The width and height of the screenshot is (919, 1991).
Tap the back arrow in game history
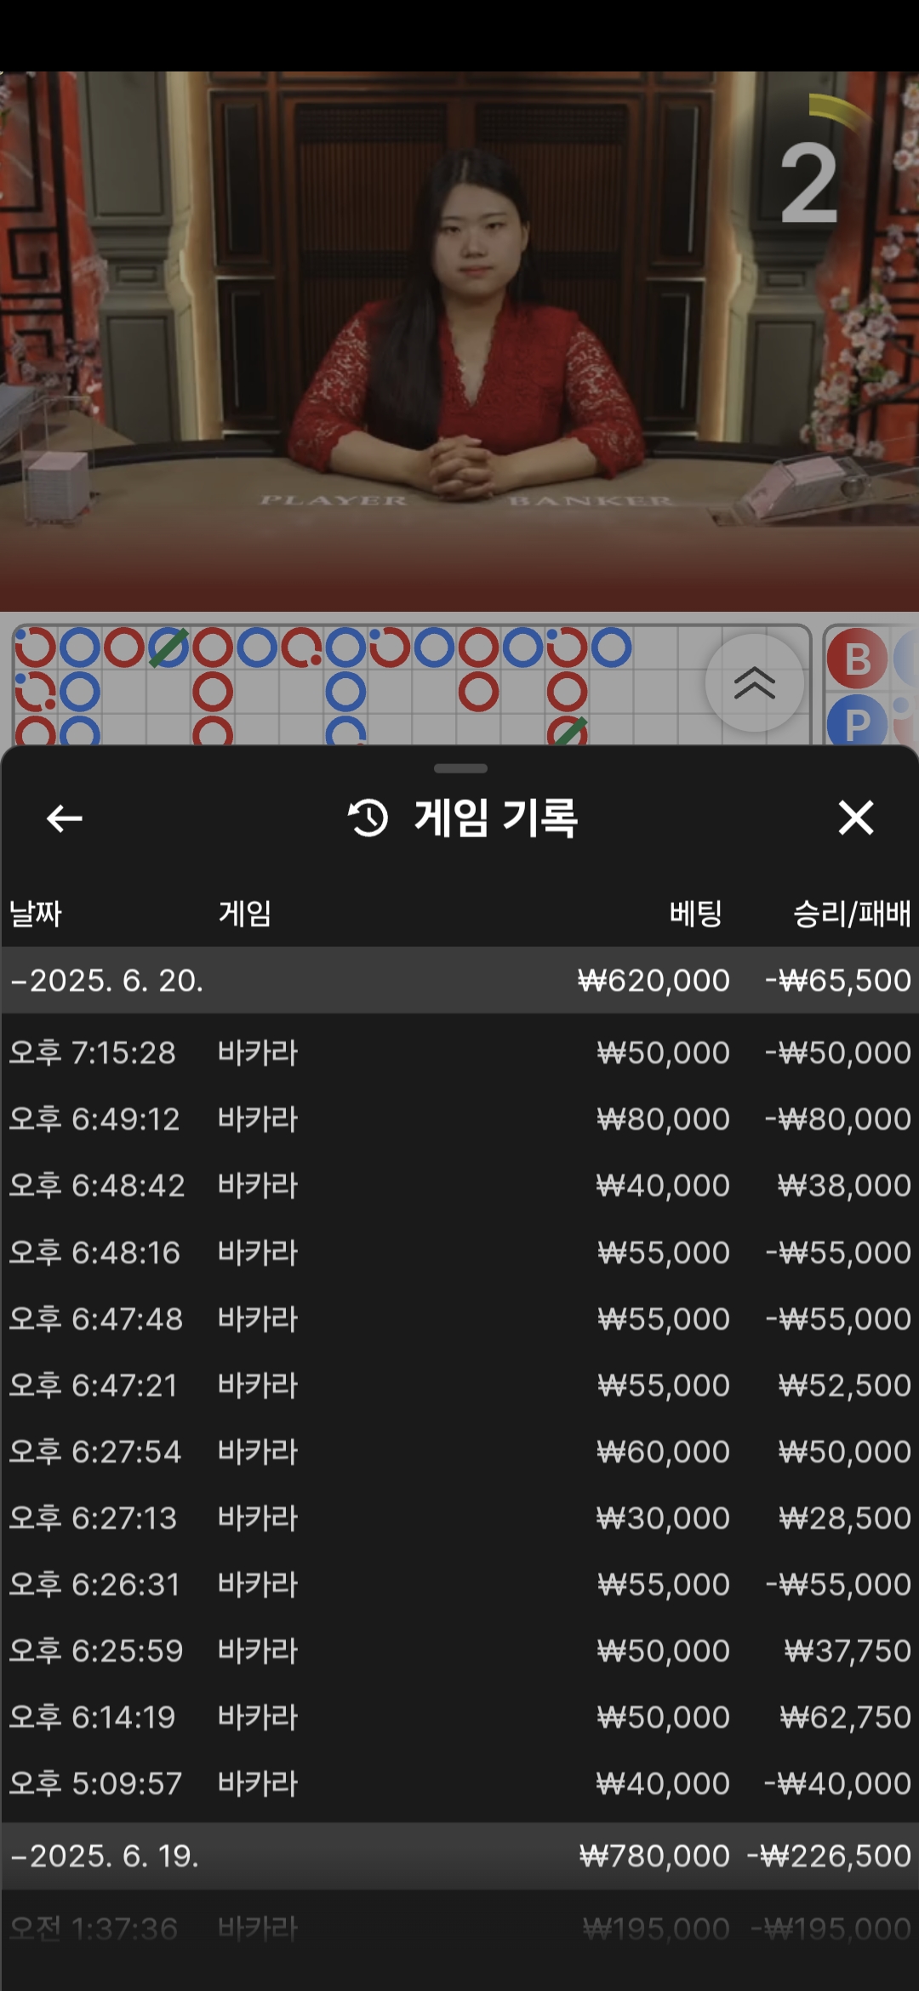(64, 819)
